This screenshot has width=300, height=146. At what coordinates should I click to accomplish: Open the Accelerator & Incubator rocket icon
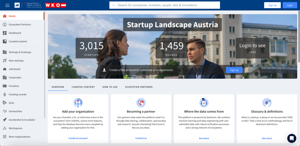pyautogui.click(x=5, y=120)
